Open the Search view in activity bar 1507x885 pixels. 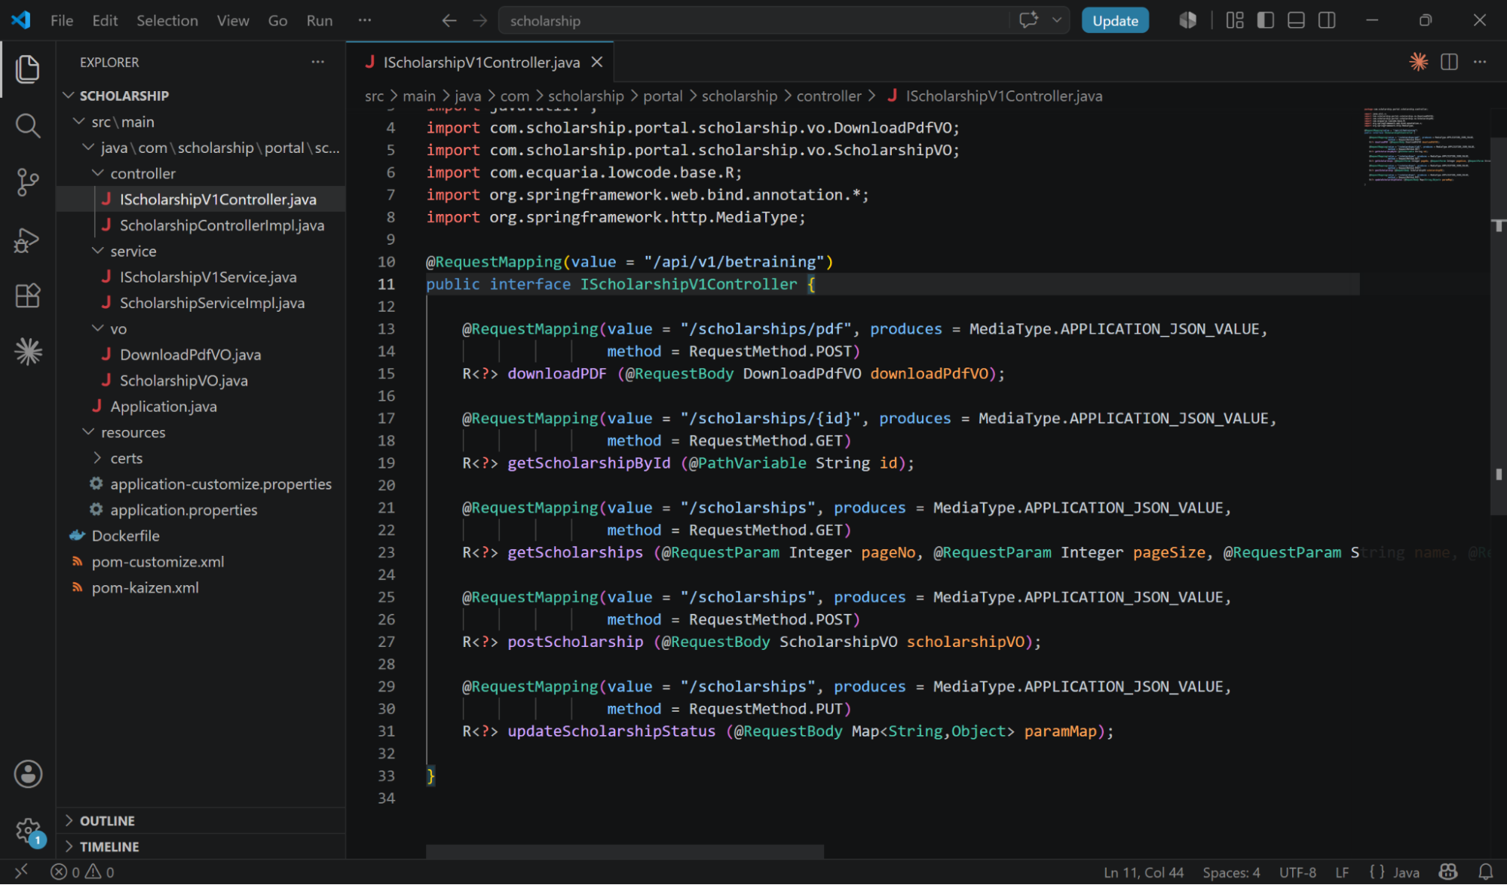tap(28, 125)
